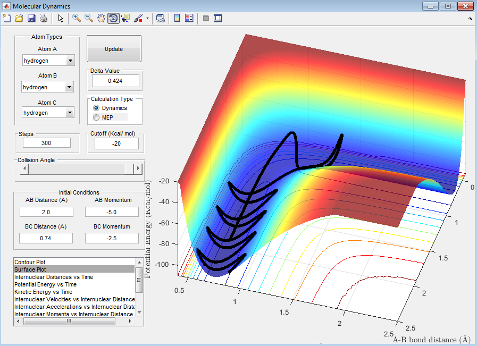Insert a colorbar from the toolbar
This screenshot has height=346, width=477.
pos(178,18)
